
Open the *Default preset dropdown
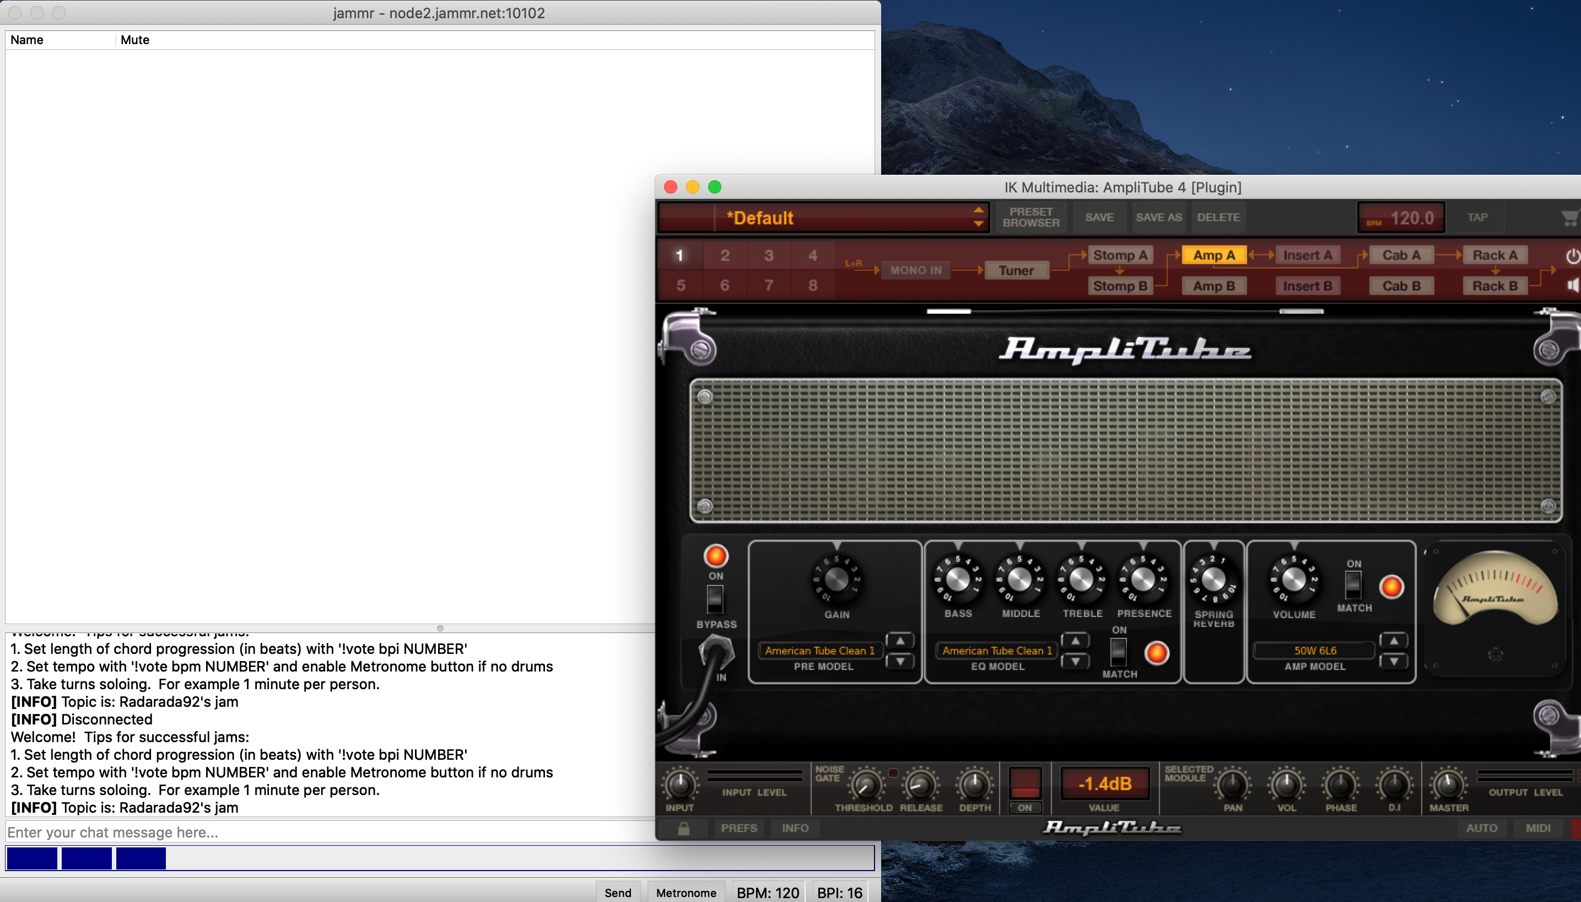click(x=824, y=218)
